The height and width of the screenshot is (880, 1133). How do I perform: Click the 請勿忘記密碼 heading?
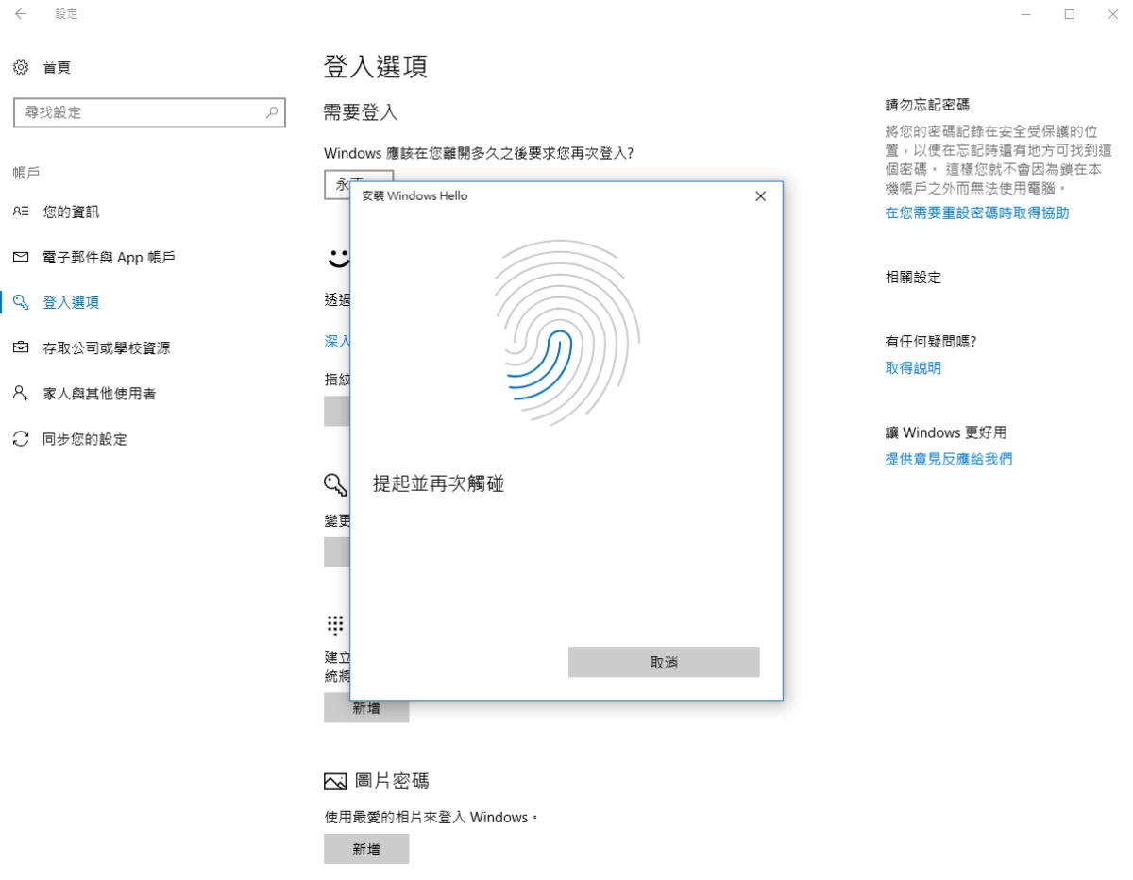click(x=927, y=105)
